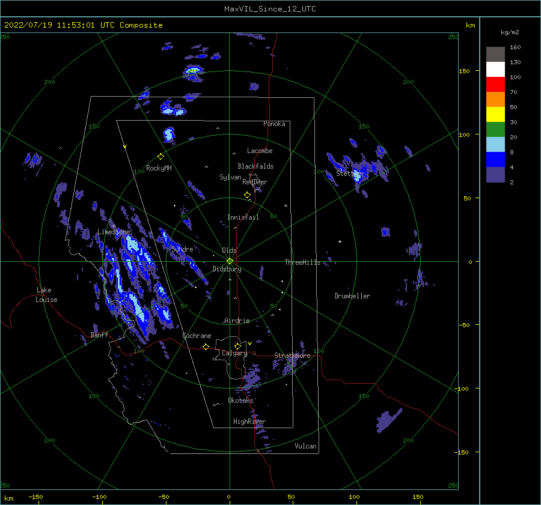541x505 pixels.
Task: Click the Okotoks label
Action: pos(240,401)
